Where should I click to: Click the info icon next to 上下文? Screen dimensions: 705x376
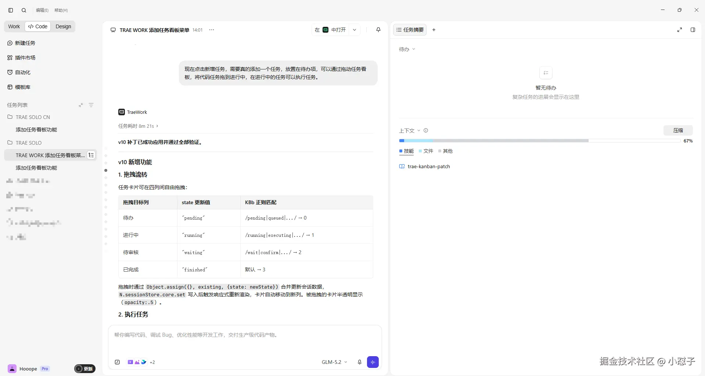(426, 130)
